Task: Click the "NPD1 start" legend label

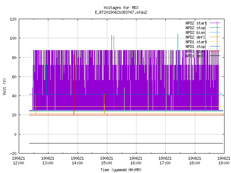Action: 196,42
